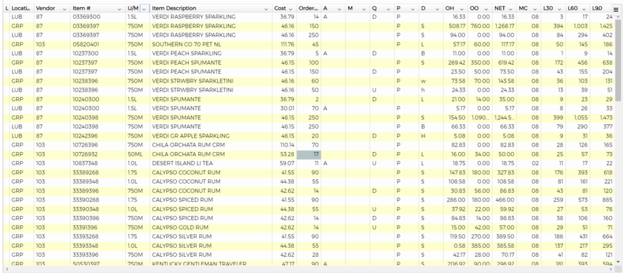Open the grid column menu hamburger icon

616,9
